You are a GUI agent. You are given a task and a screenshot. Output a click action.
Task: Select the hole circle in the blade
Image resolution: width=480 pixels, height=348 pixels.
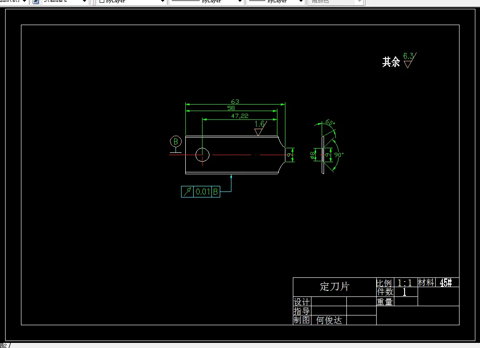point(202,155)
